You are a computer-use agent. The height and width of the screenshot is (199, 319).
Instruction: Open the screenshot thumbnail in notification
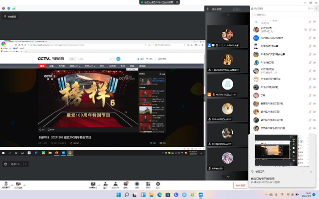pyautogui.click(x=282, y=151)
